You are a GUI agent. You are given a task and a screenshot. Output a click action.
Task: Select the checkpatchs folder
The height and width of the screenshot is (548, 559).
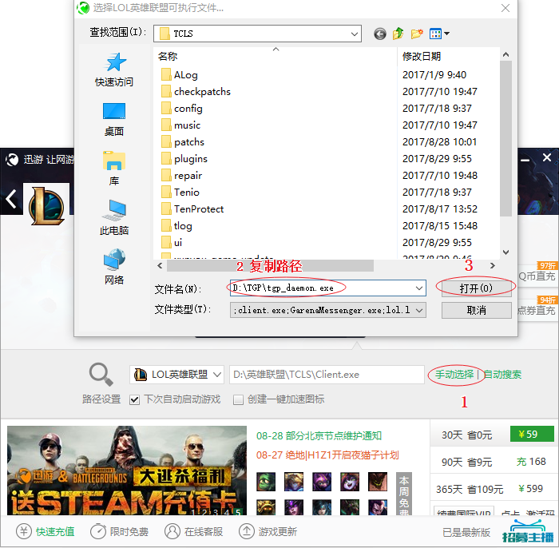196,92
